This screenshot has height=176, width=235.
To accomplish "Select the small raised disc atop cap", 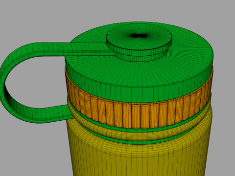I will click(139, 43).
